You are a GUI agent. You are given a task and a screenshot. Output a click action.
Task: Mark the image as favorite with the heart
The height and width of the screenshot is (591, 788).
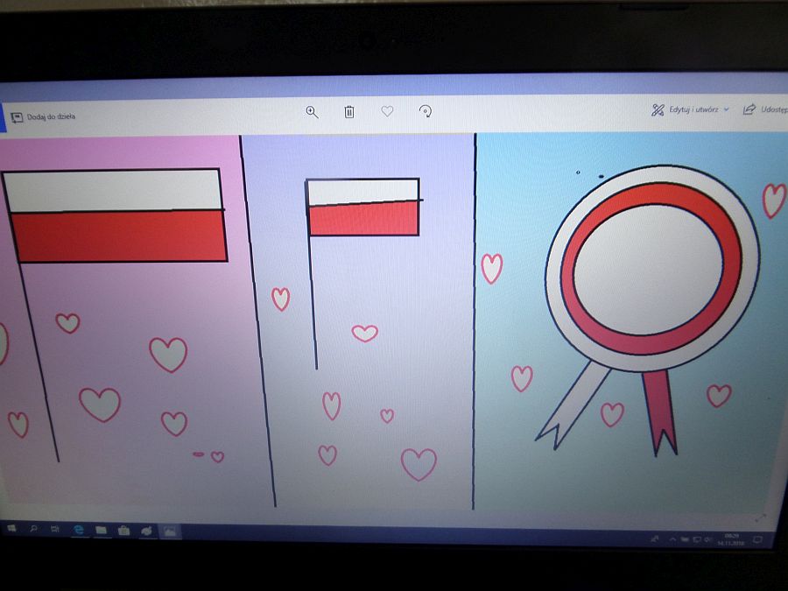point(387,111)
